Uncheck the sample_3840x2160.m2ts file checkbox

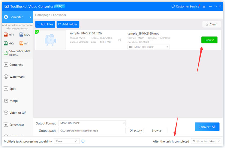tap(37, 32)
